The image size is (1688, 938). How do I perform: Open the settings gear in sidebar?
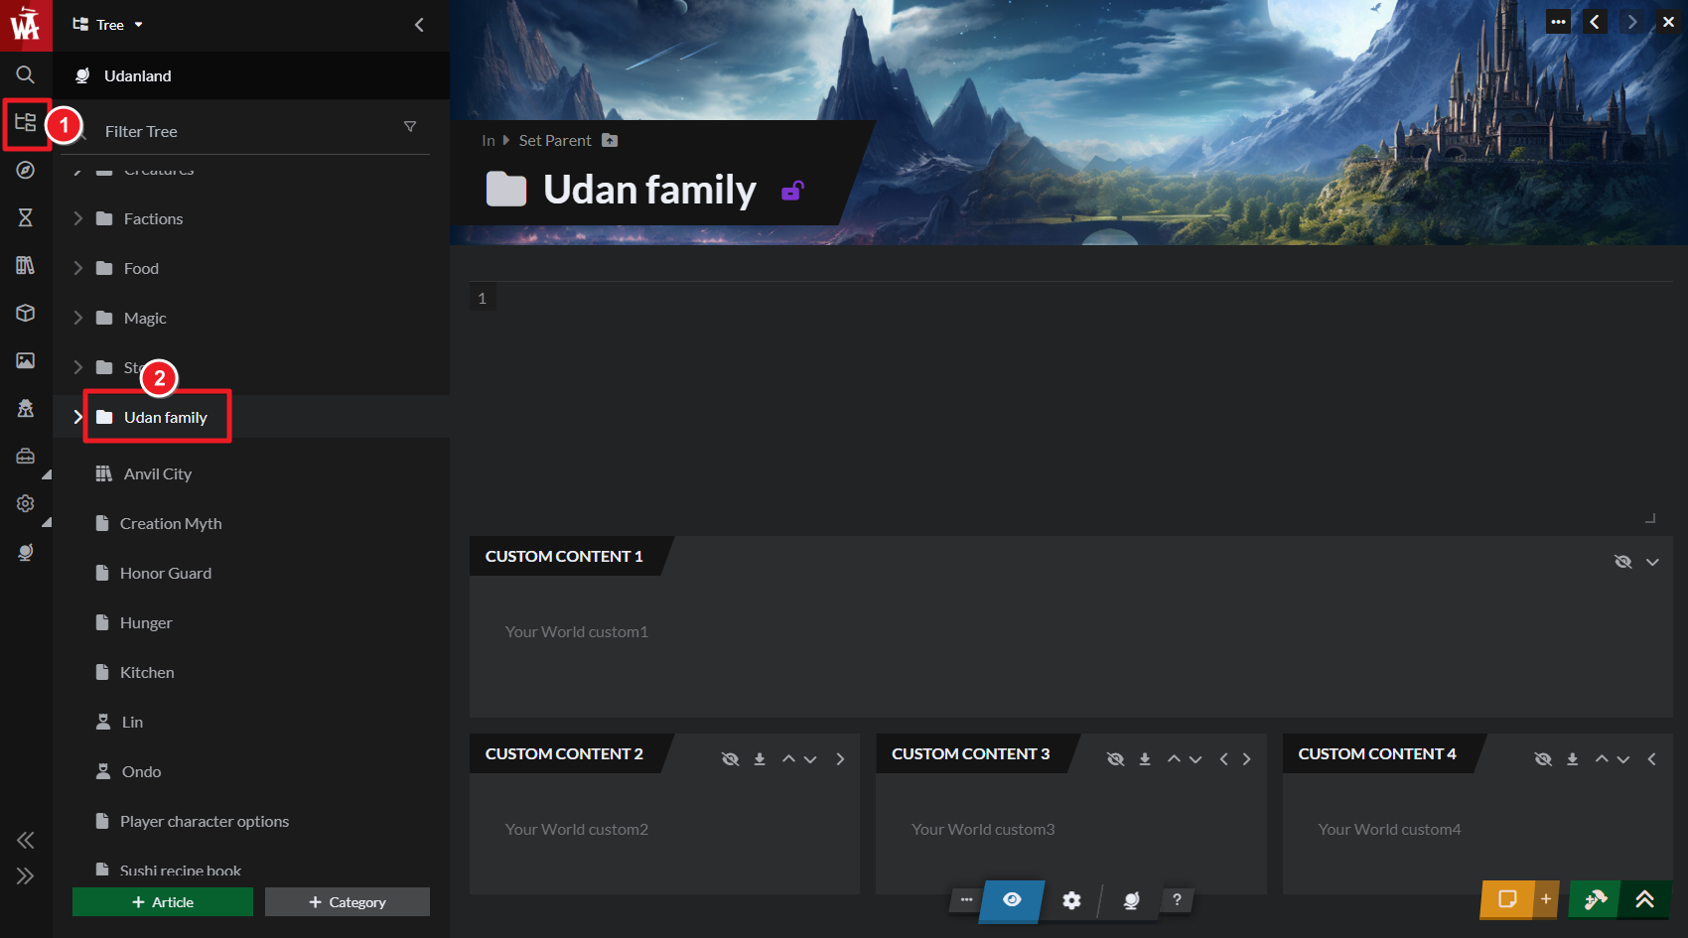pos(26,503)
